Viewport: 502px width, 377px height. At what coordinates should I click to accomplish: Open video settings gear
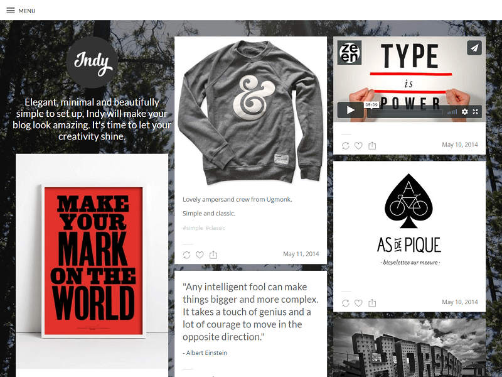tap(464, 112)
